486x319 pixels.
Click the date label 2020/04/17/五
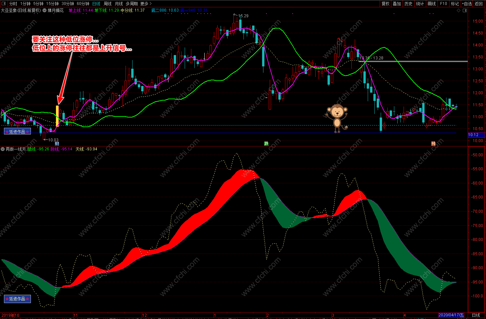pos(451,315)
